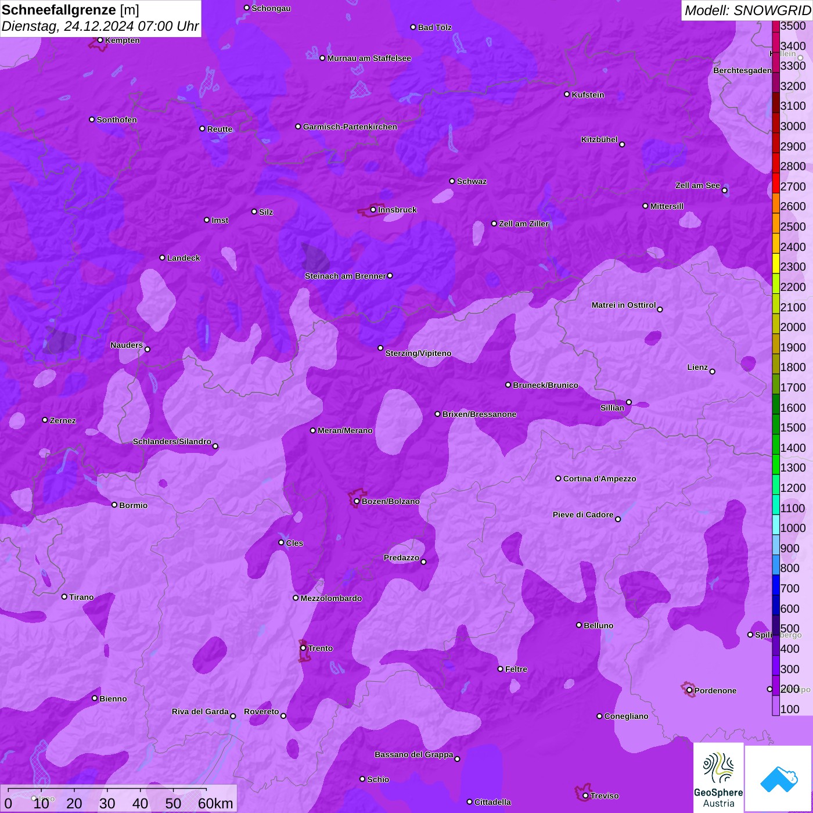Click the Brixen/Bressanone label
The width and height of the screenshot is (813, 813).
(x=480, y=414)
